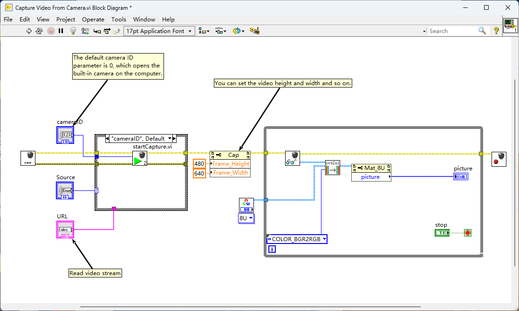Click the Pause button in toolbar
Viewport: 519px width, 311px height.
(x=61, y=31)
